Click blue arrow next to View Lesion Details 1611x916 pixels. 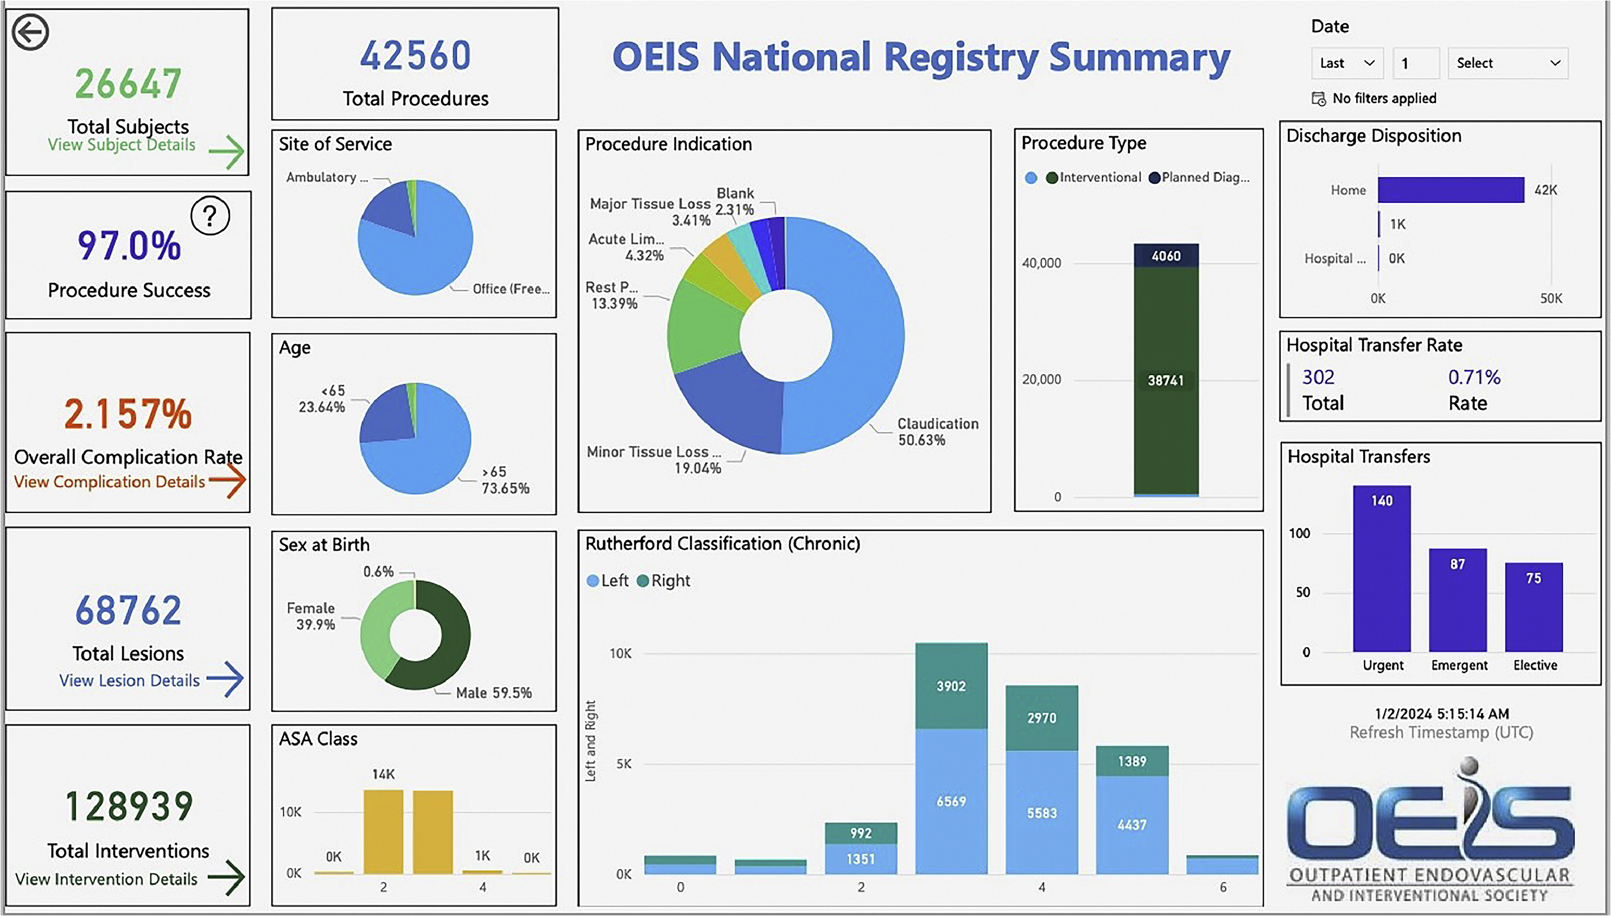pos(225,679)
